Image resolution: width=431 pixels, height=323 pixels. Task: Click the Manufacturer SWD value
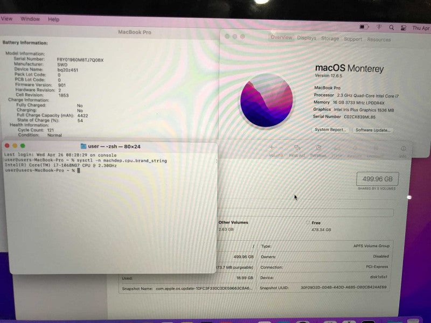[62, 65]
